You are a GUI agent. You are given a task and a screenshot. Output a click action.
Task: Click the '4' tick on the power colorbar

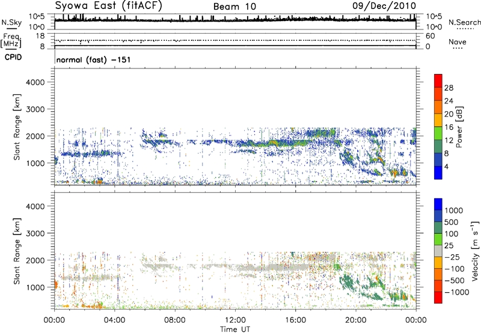pos(447,166)
